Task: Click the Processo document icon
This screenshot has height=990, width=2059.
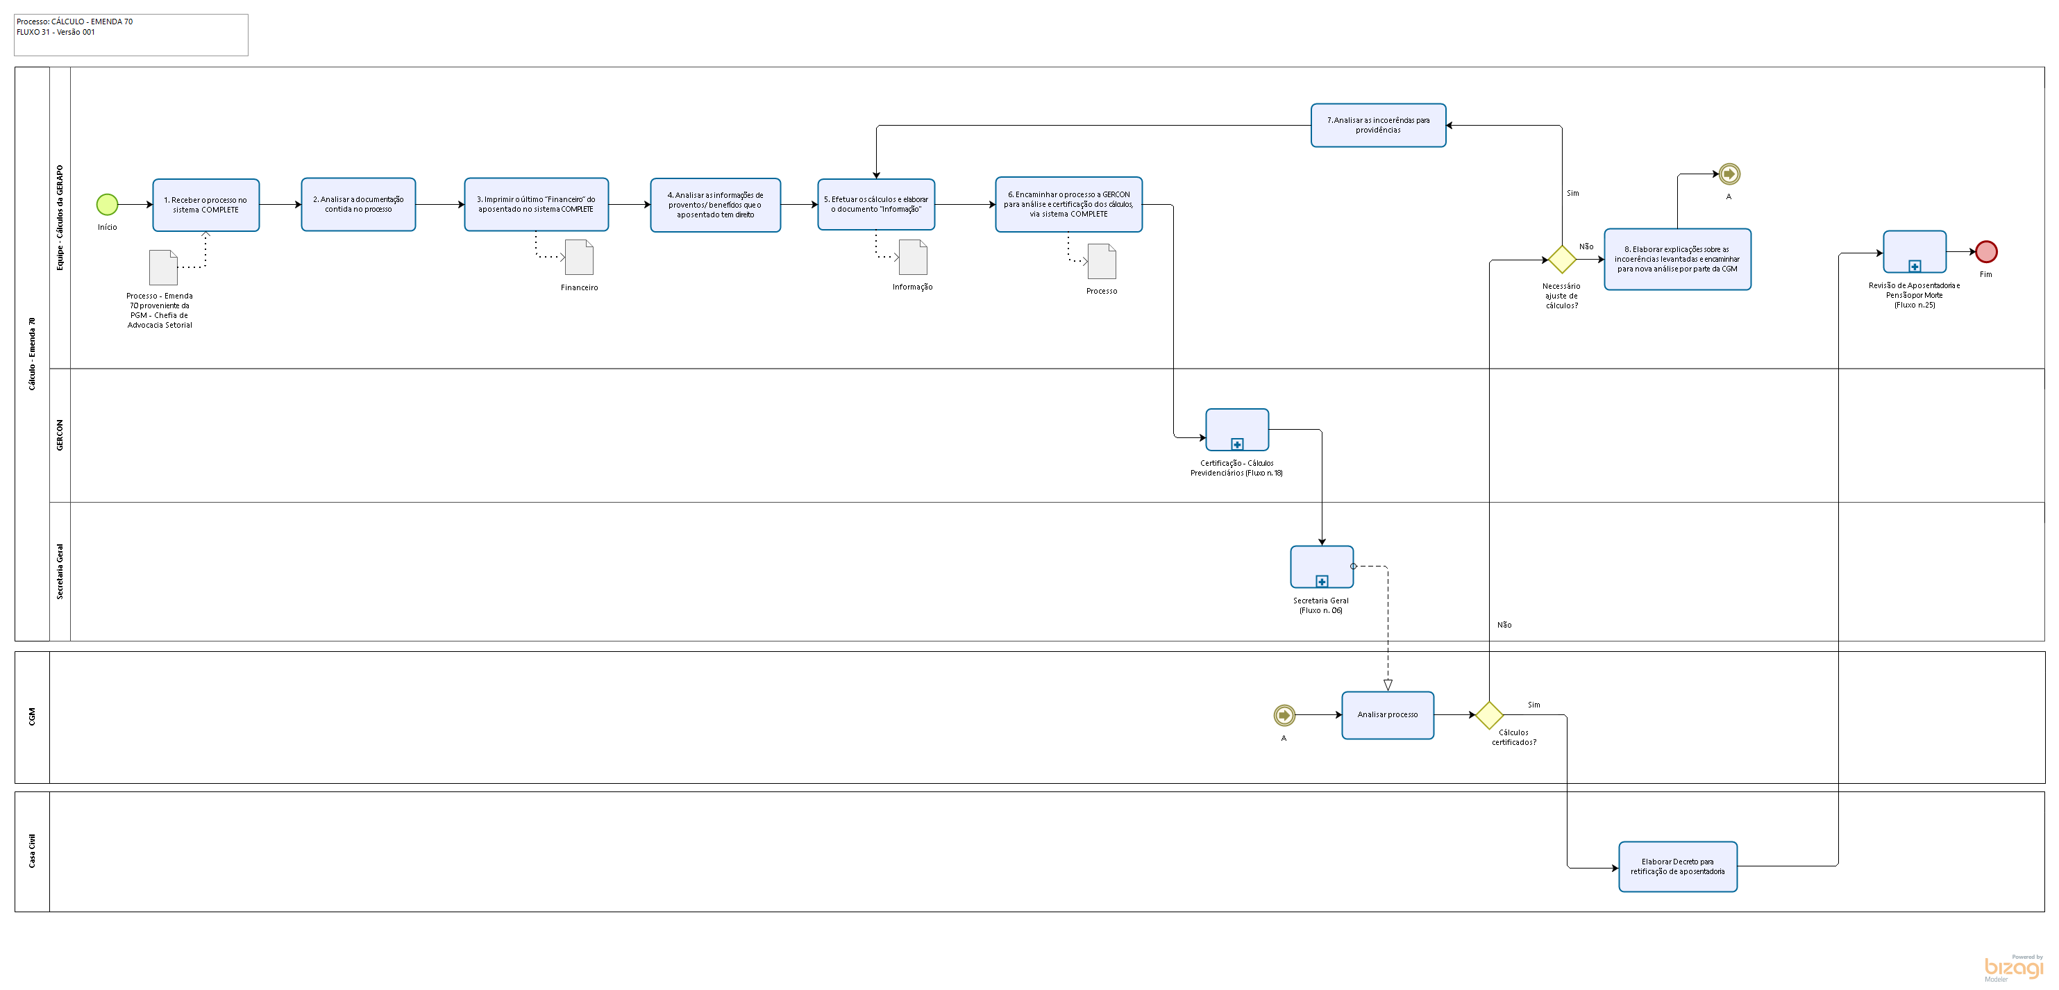Action: [1102, 262]
